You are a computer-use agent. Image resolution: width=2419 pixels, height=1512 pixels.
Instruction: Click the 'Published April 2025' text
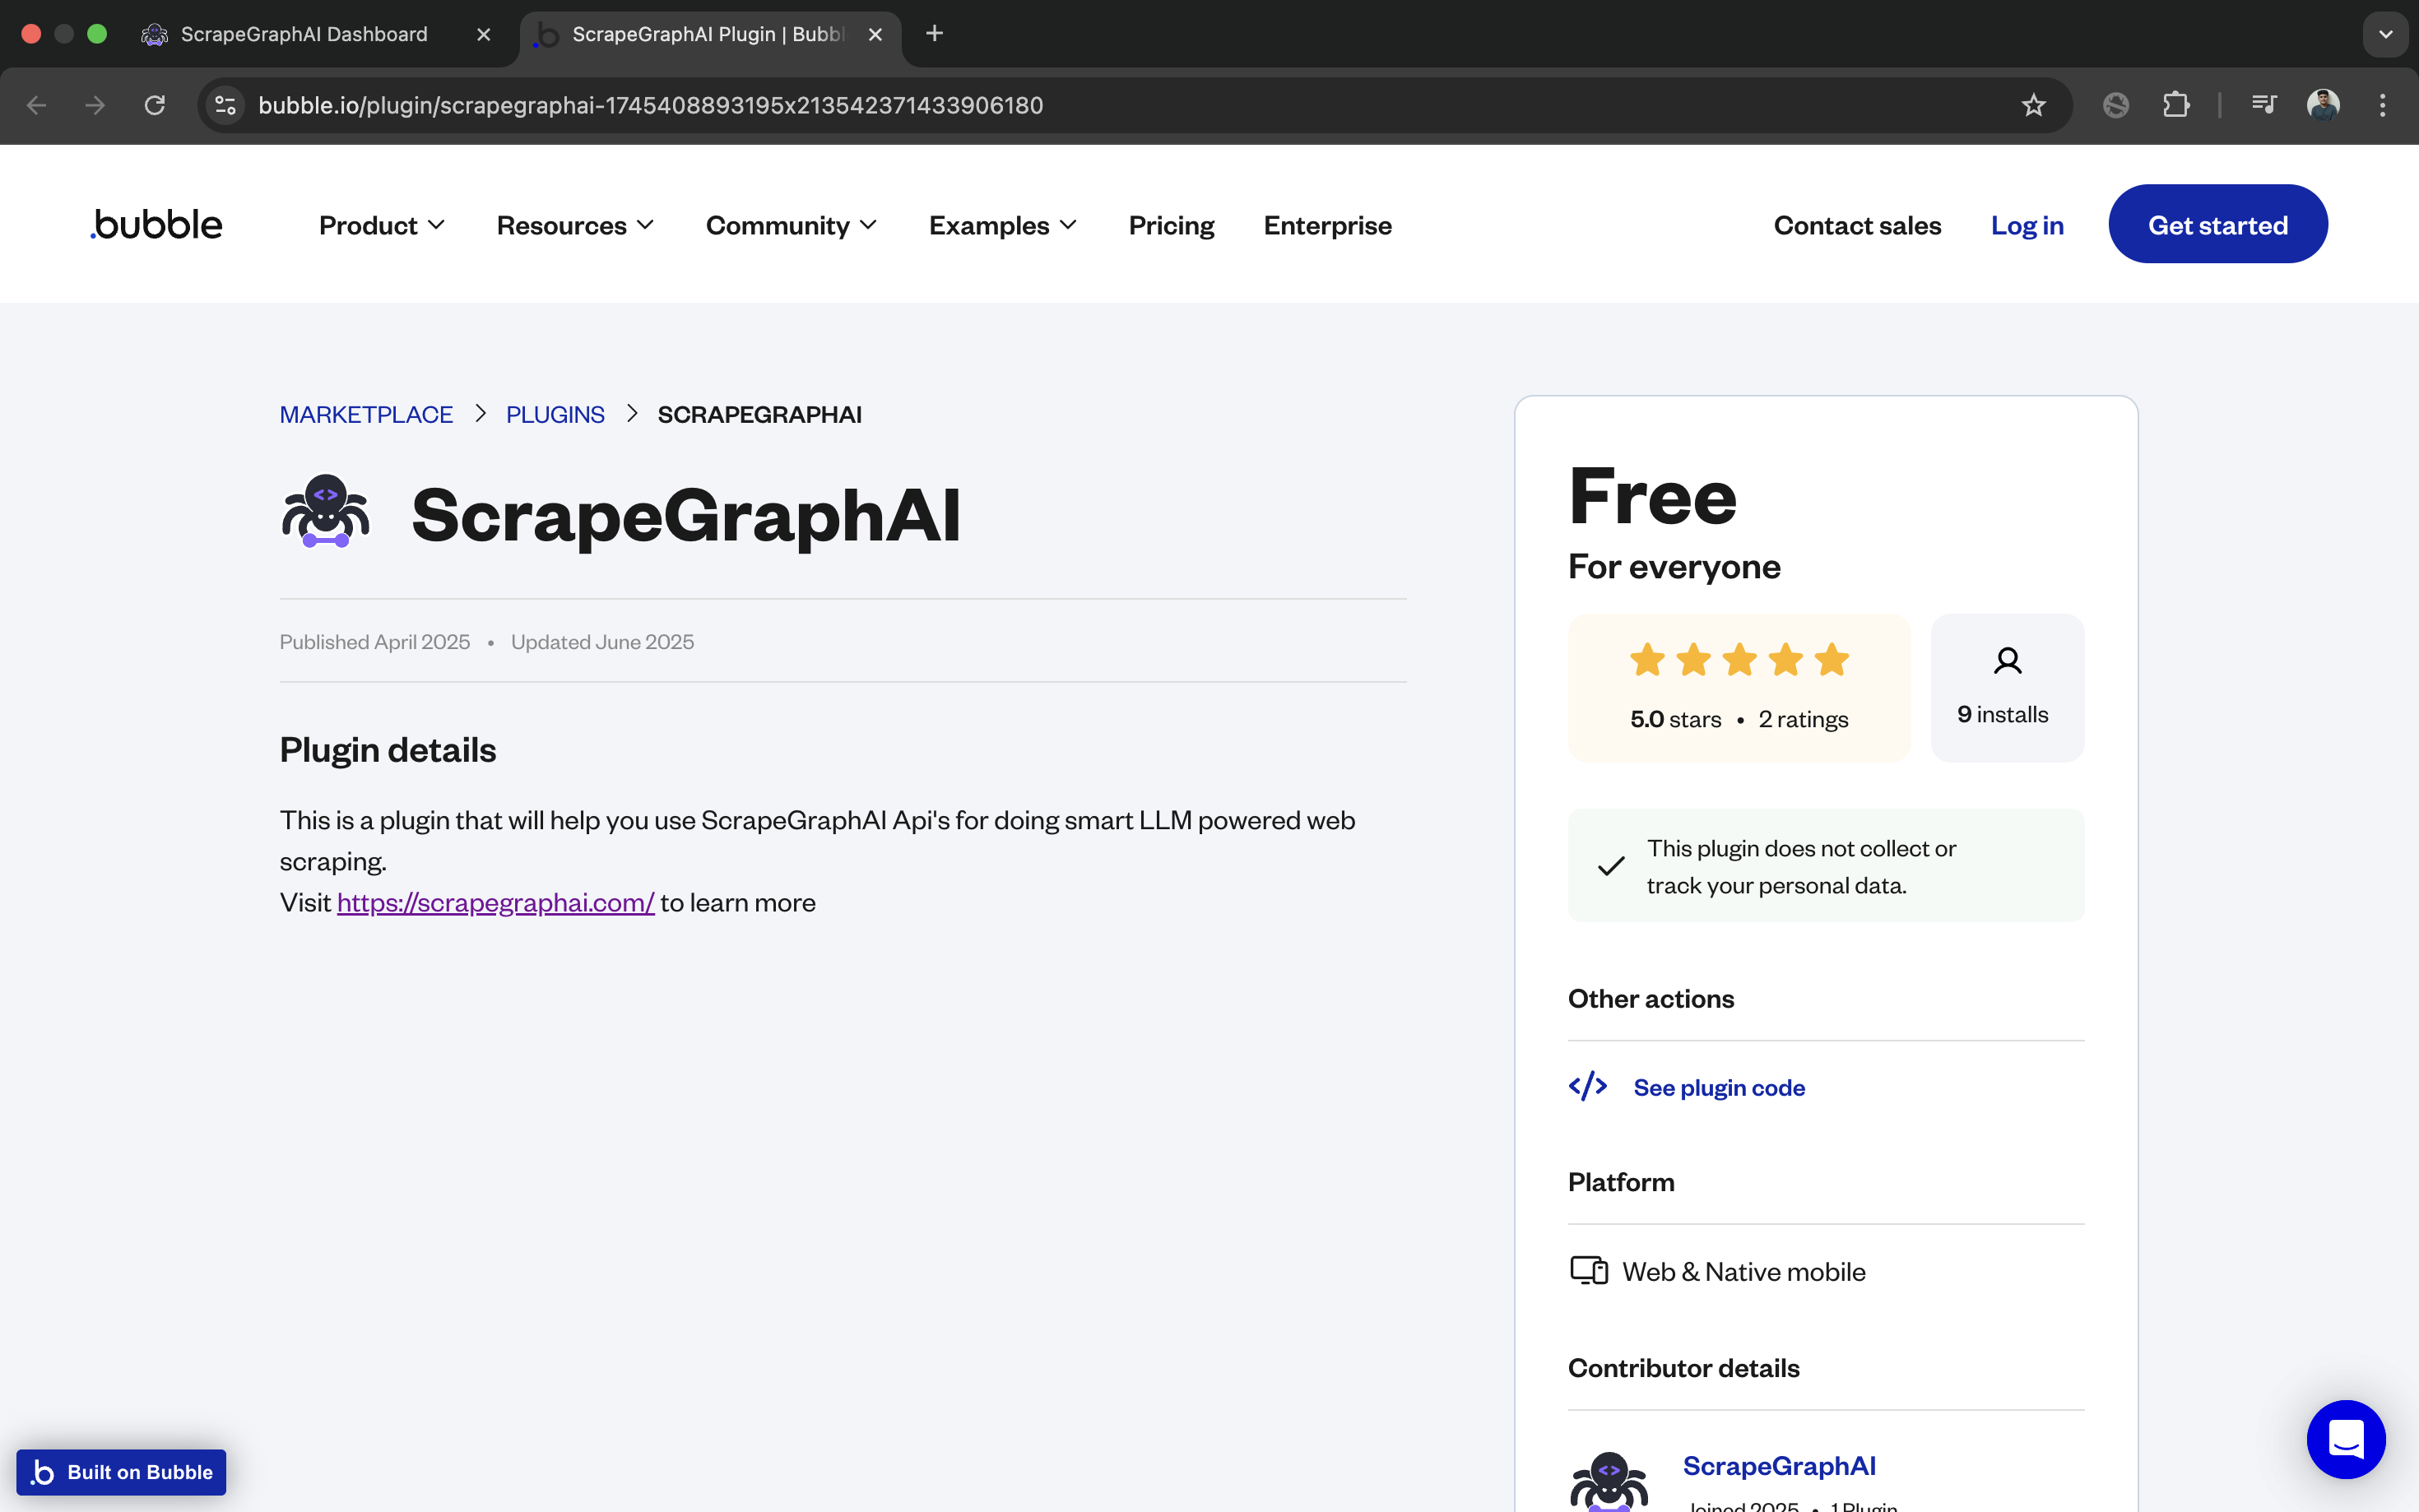tap(374, 642)
